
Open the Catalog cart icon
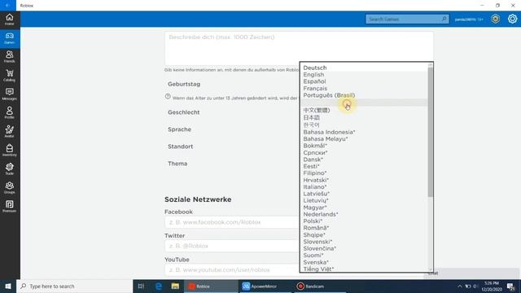pyautogui.click(x=9, y=76)
